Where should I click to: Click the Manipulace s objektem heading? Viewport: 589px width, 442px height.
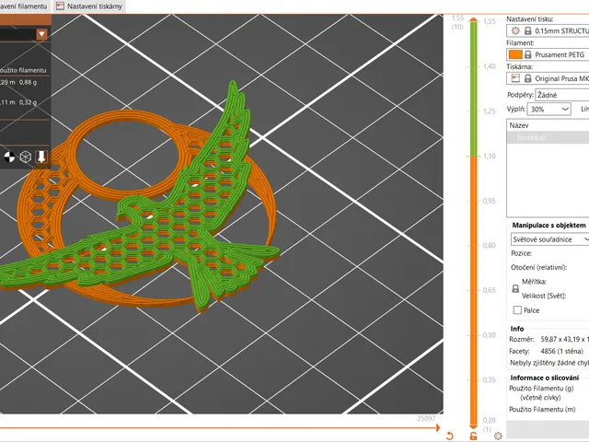tap(549, 225)
